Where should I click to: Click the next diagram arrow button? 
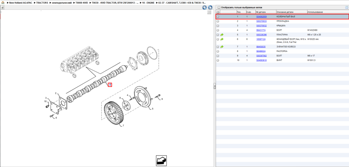pos(210,8)
